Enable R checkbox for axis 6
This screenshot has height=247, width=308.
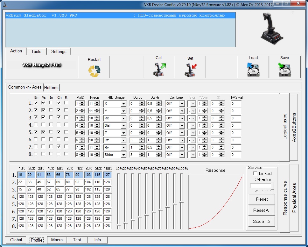(x=66, y=139)
